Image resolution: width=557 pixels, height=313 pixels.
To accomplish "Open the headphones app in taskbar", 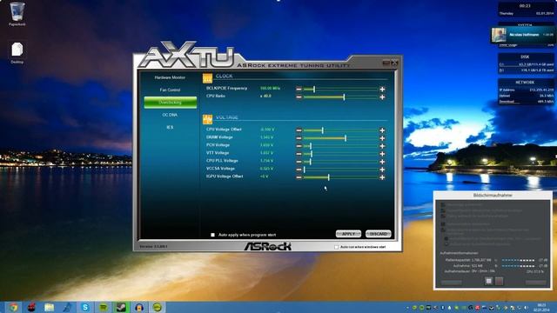I will 139,307.
